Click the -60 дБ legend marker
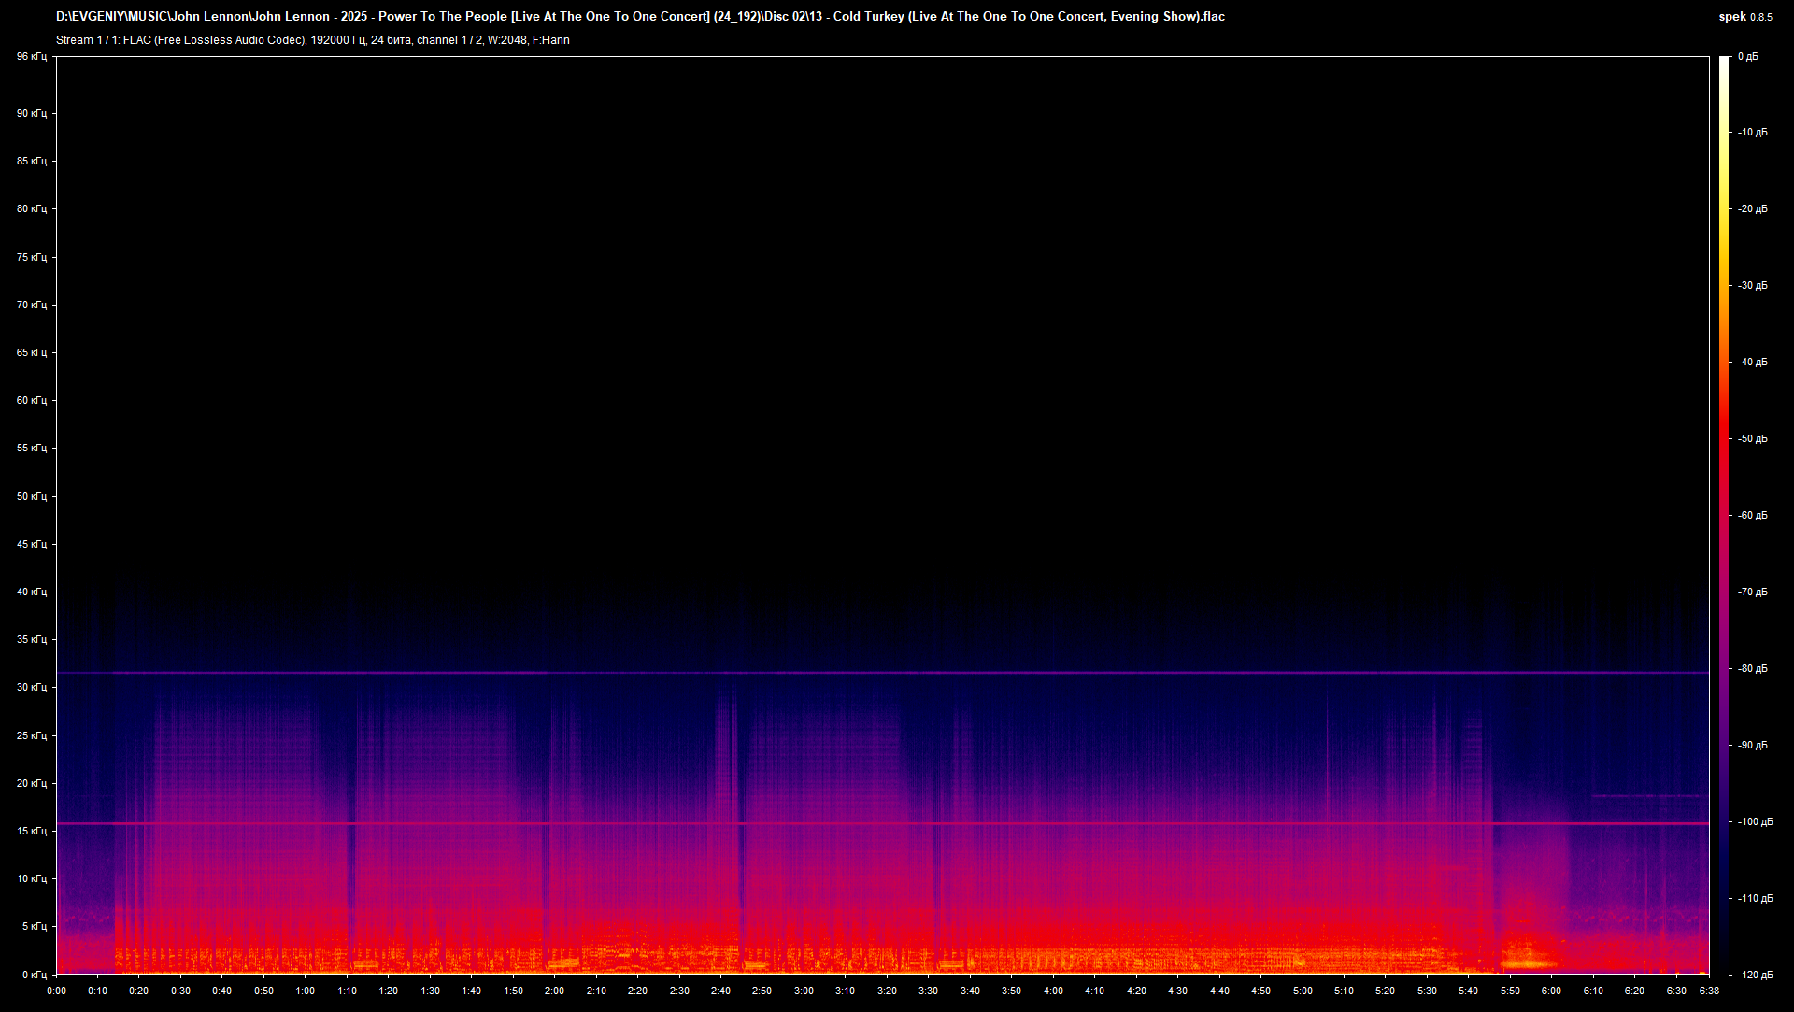1794x1012 pixels. [x=1751, y=515]
